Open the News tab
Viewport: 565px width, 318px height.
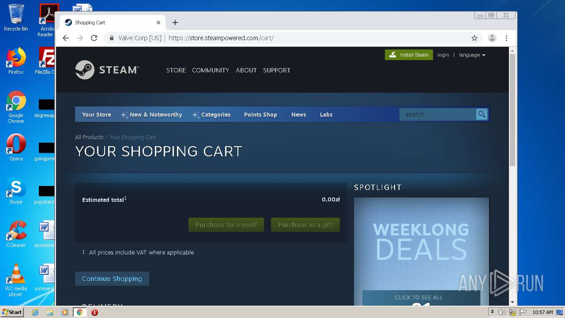(298, 114)
